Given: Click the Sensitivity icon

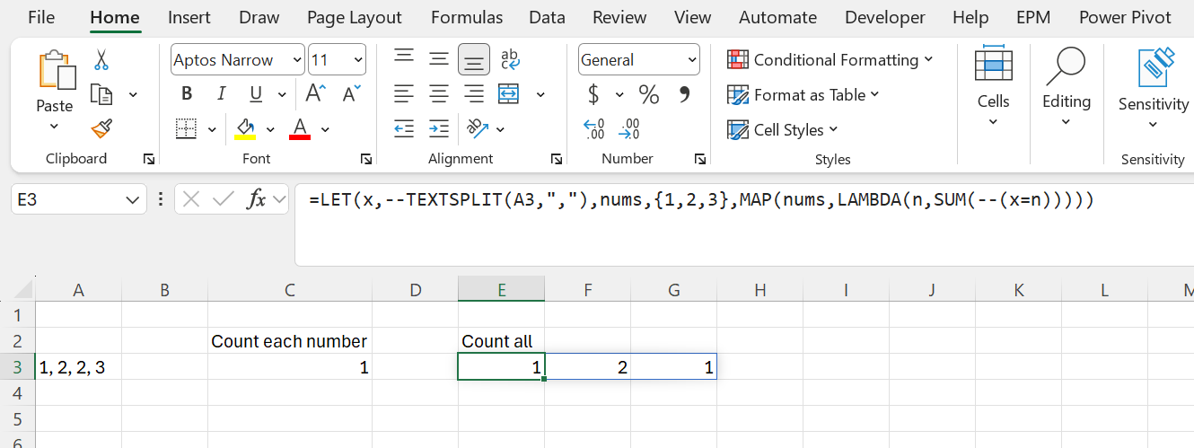Looking at the screenshot, I should [x=1156, y=67].
